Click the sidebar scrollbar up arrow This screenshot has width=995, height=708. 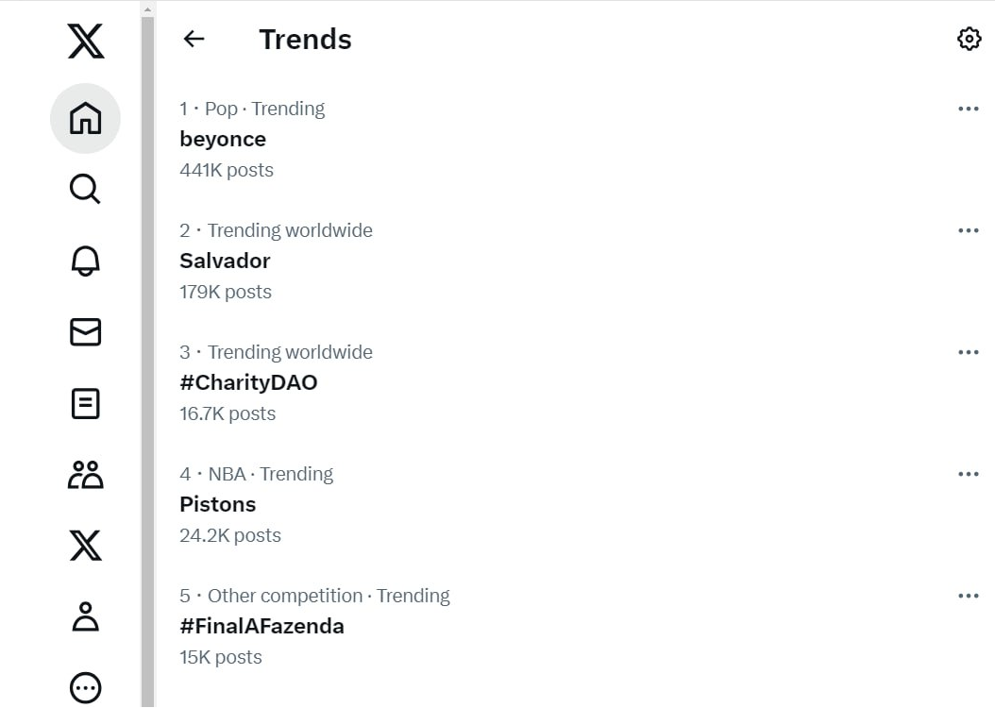tap(148, 9)
